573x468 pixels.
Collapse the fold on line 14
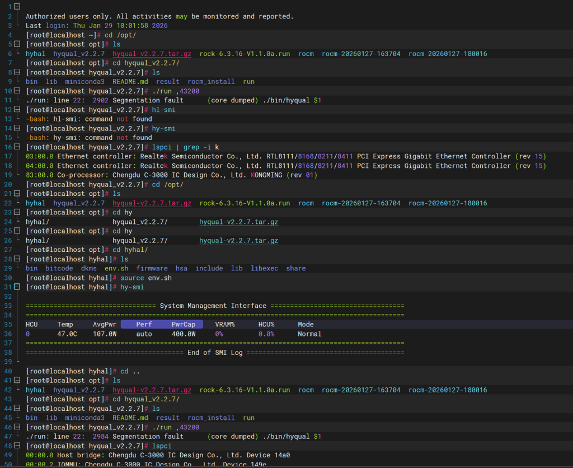tap(17, 128)
